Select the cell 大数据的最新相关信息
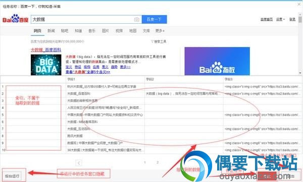Image resolution: width=303 pixels, height=182 pixels. 105,101
